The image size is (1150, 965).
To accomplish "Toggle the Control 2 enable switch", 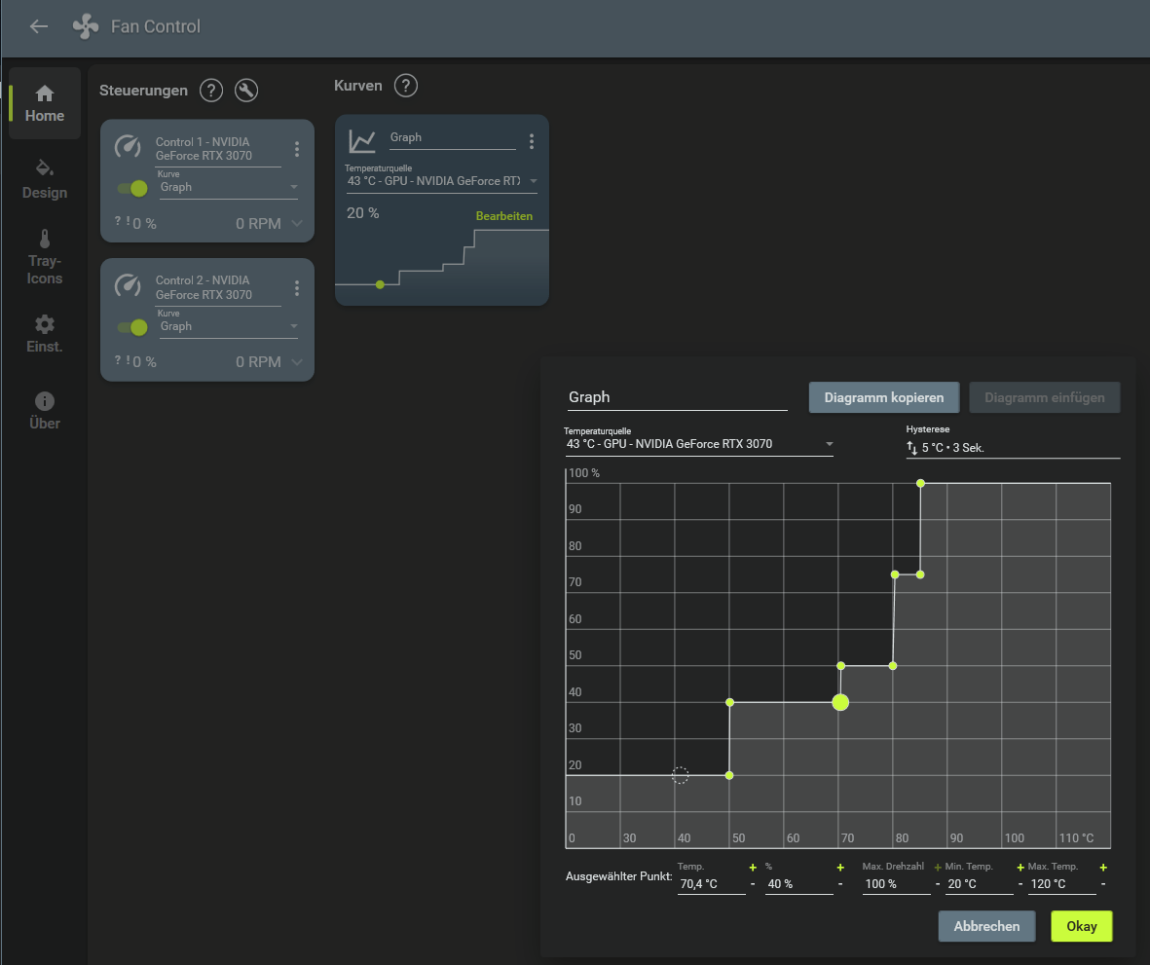I will click(132, 327).
